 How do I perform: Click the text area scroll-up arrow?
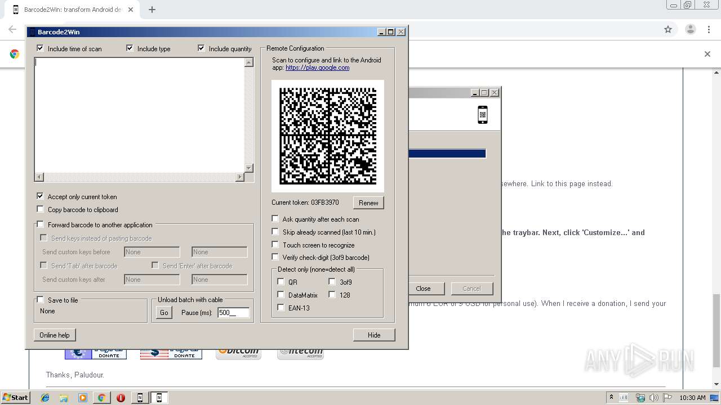[249, 62]
